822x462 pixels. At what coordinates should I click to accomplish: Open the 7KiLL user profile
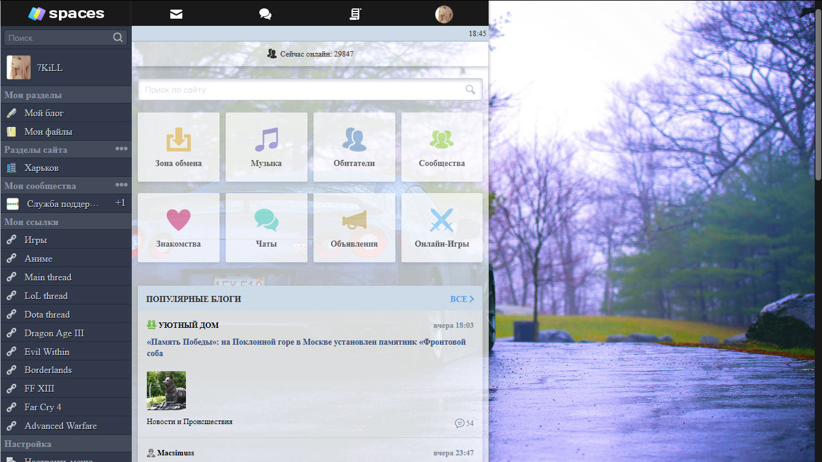pyautogui.click(x=66, y=67)
